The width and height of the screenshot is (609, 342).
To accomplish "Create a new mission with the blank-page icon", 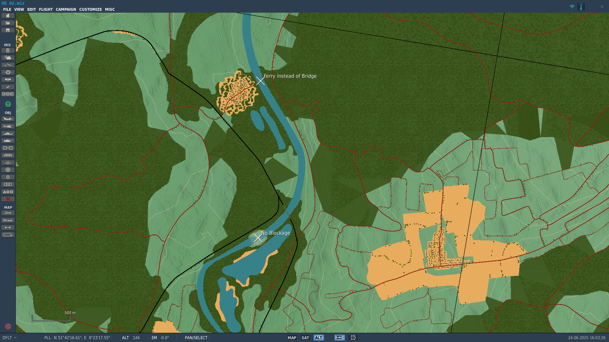I will (x=8, y=16).
